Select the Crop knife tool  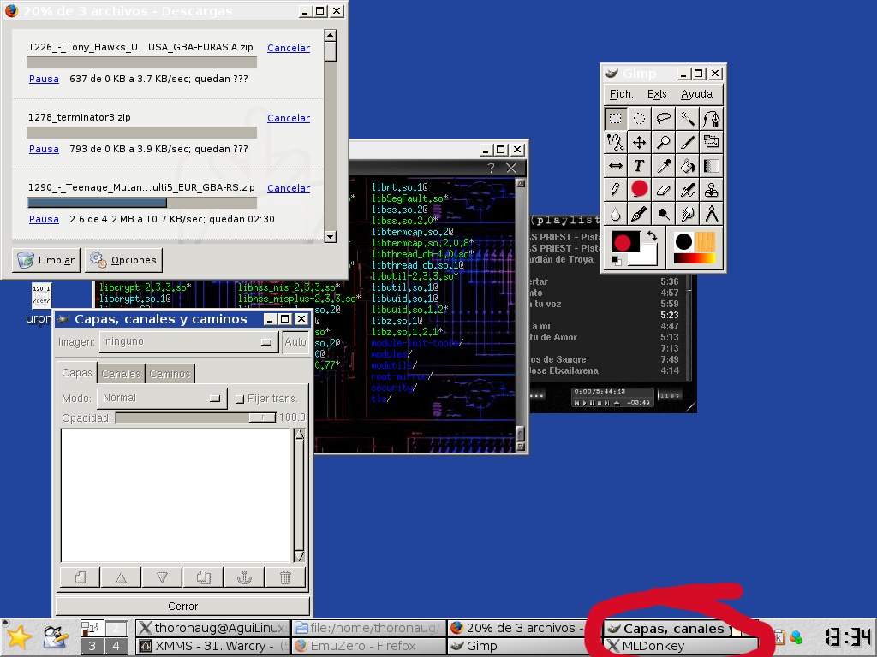(688, 143)
